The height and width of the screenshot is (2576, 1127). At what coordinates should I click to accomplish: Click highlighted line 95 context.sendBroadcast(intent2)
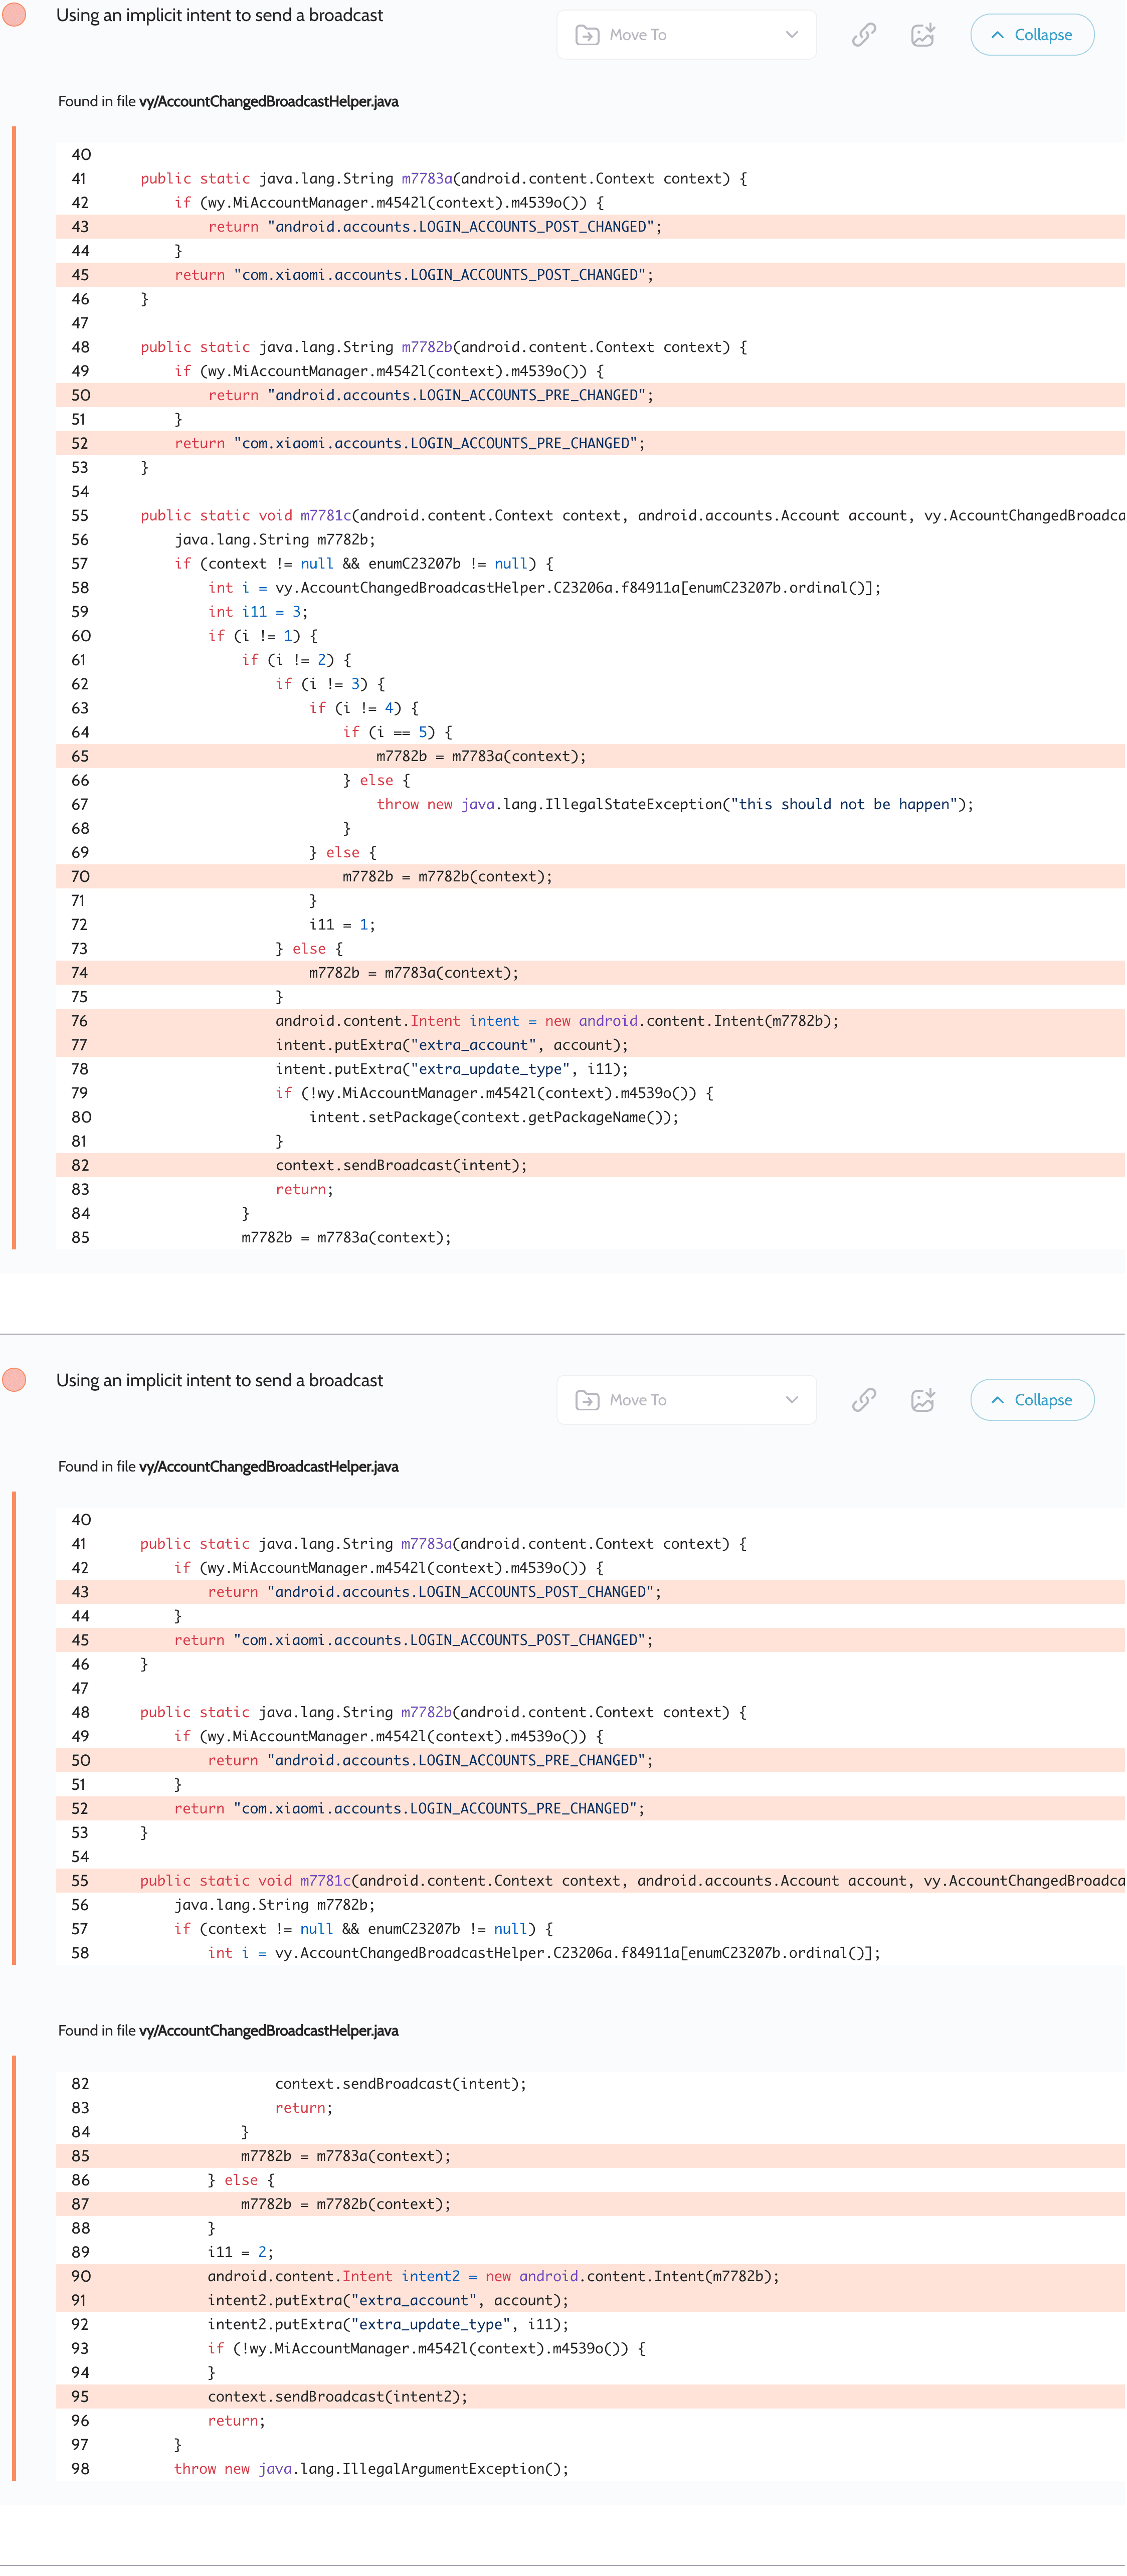pos(337,2396)
